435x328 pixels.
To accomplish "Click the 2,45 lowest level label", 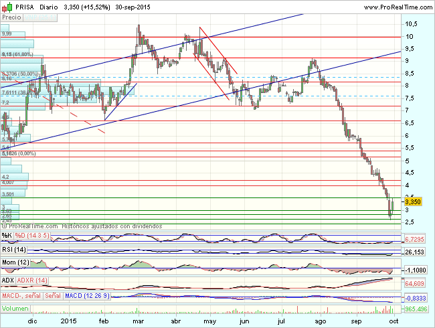I will pos(7,221).
